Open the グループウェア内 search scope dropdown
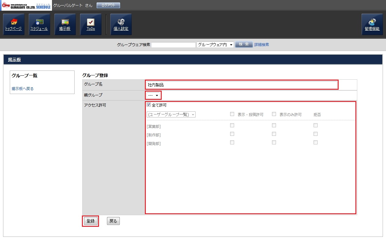Viewport: 386px width, 246px height. coord(215,45)
